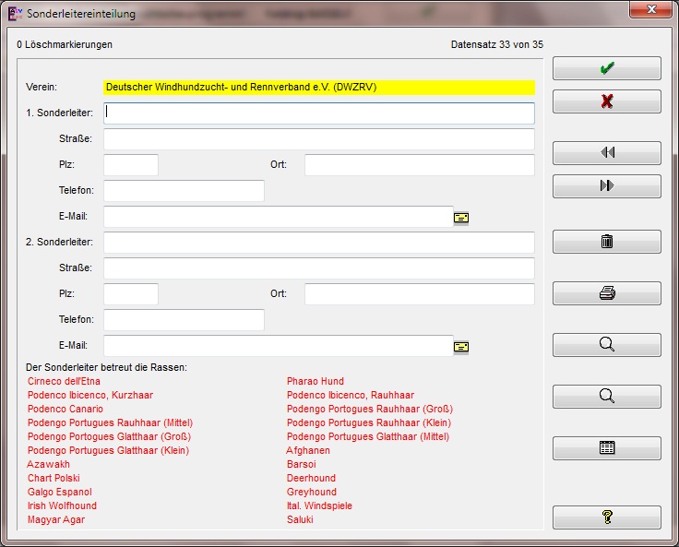
Task: Select Podengo Portogues Rauhhaar (Groß)
Action: [369, 409]
